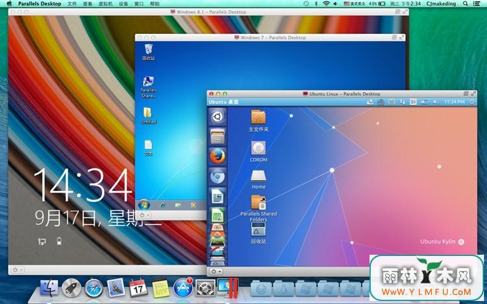Click the battery indicator in Ubuntu top panel

pos(424,102)
